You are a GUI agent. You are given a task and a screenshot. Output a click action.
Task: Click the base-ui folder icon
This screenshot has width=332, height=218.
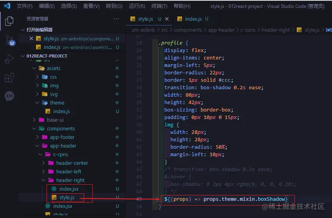(x=41, y=120)
